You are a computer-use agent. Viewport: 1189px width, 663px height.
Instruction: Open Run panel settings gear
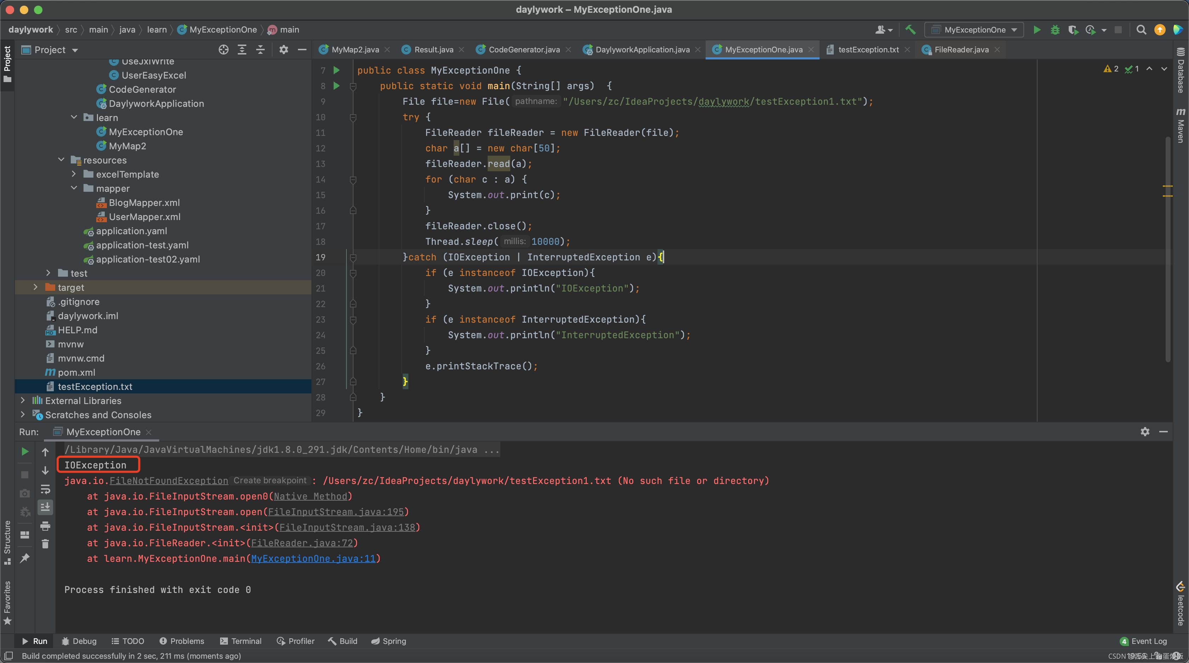[x=1145, y=432]
